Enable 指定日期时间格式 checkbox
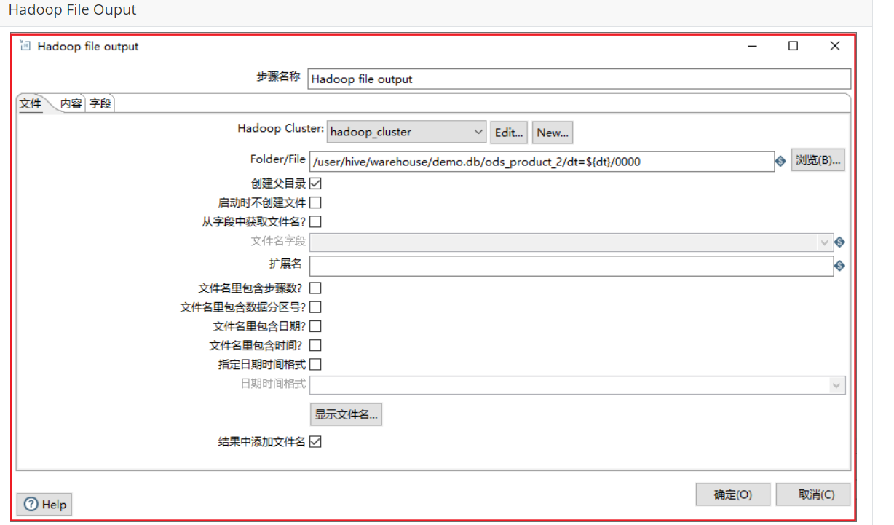Viewport: 894px width, 525px height. pyautogui.click(x=315, y=363)
